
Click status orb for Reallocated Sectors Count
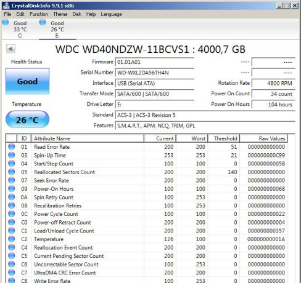(12, 172)
